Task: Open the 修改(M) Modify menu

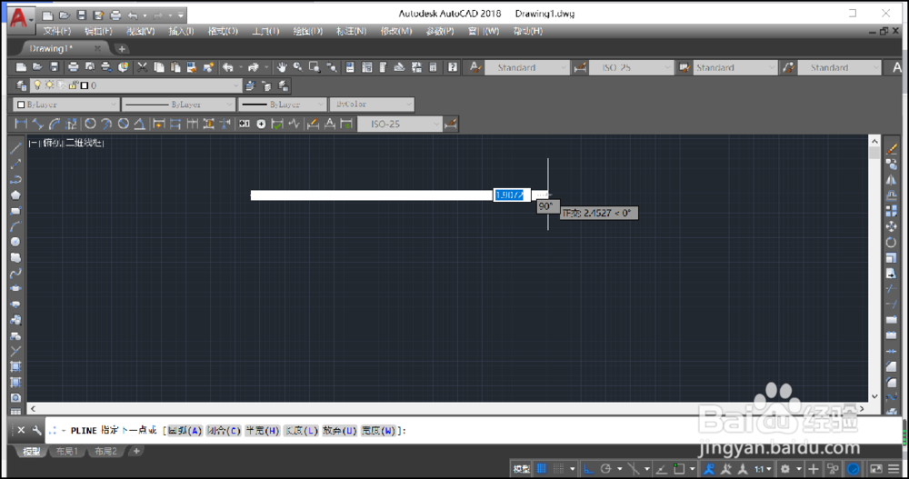Action: pyautogui.click(x=396, y=31)
